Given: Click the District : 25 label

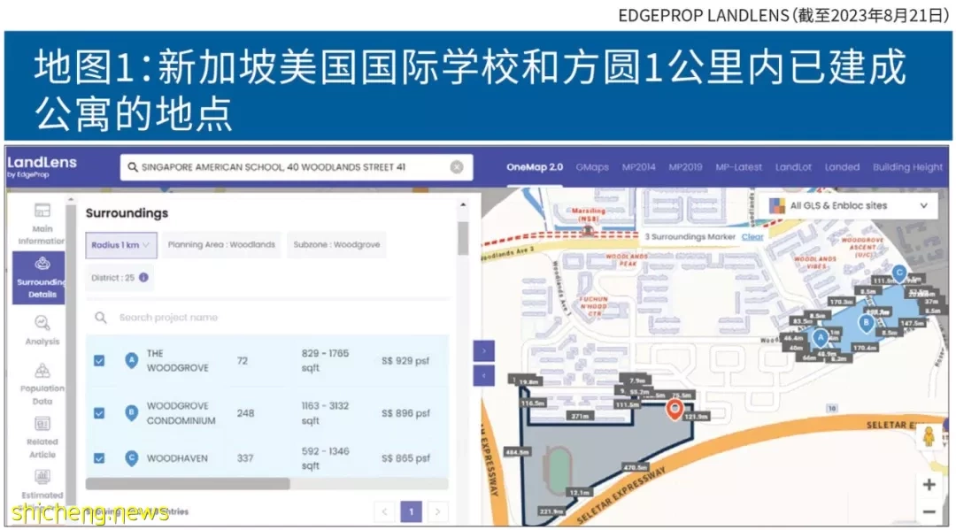Looking at the screenshot, I should click(x=112, y=278).
